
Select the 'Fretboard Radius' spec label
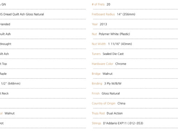coord(103,14)
